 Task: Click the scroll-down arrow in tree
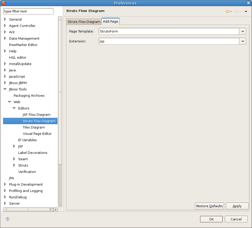(60, 205)
